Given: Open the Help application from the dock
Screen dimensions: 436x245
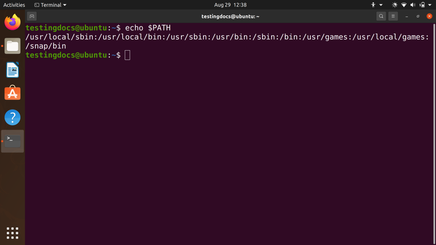Looking at the screenshot, I should (x=12, y=117).
